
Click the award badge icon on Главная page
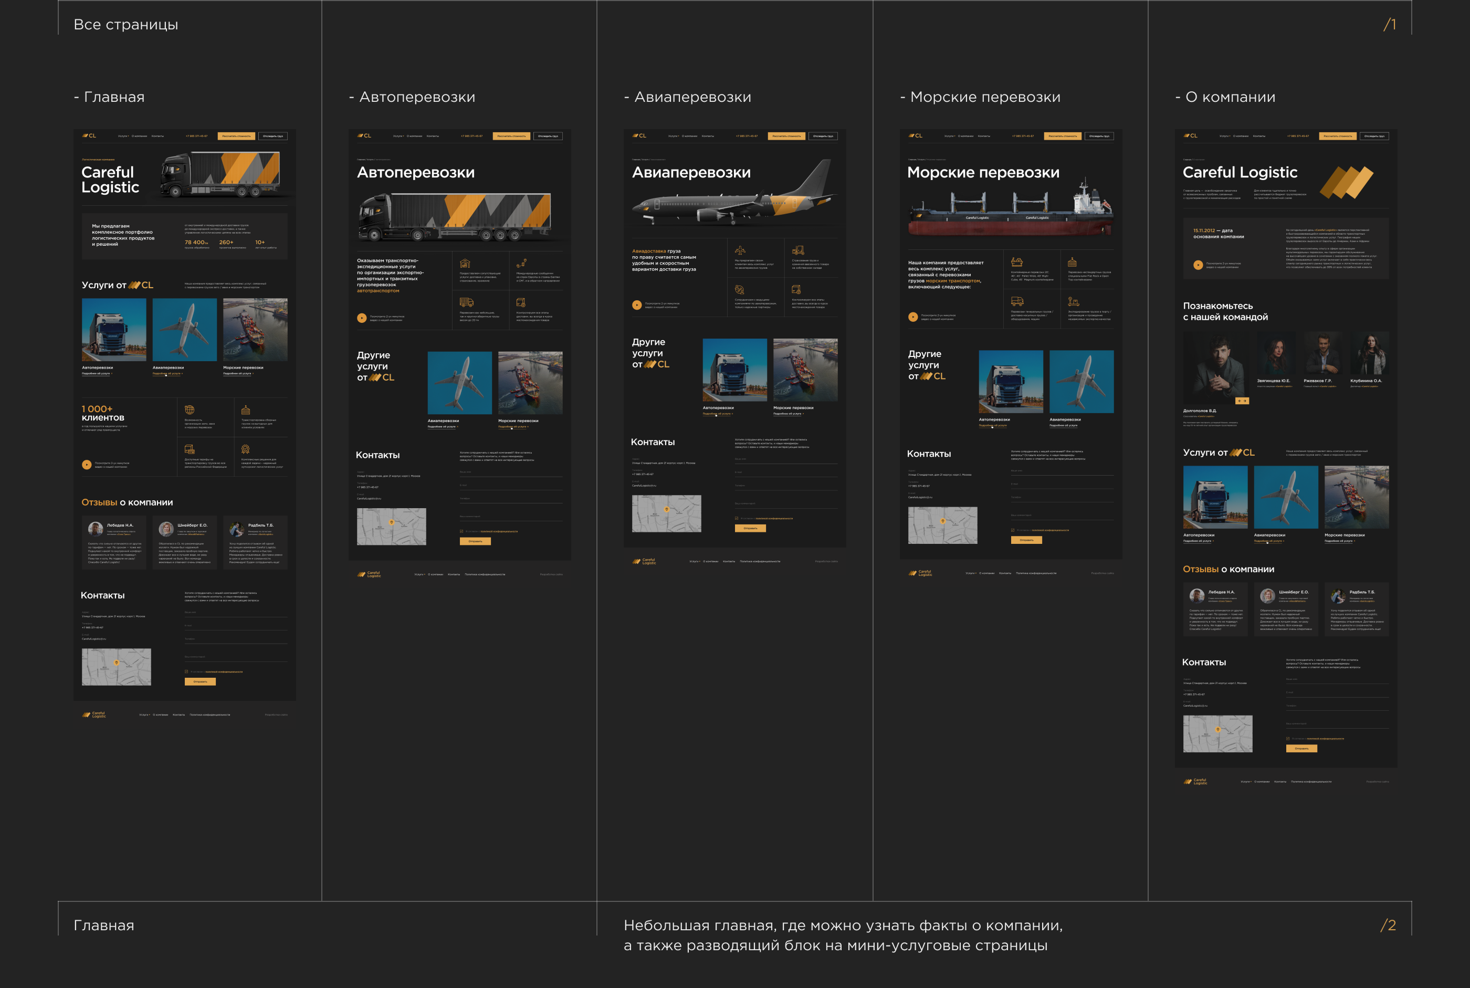pyautogui.click(x=246, y=449)
